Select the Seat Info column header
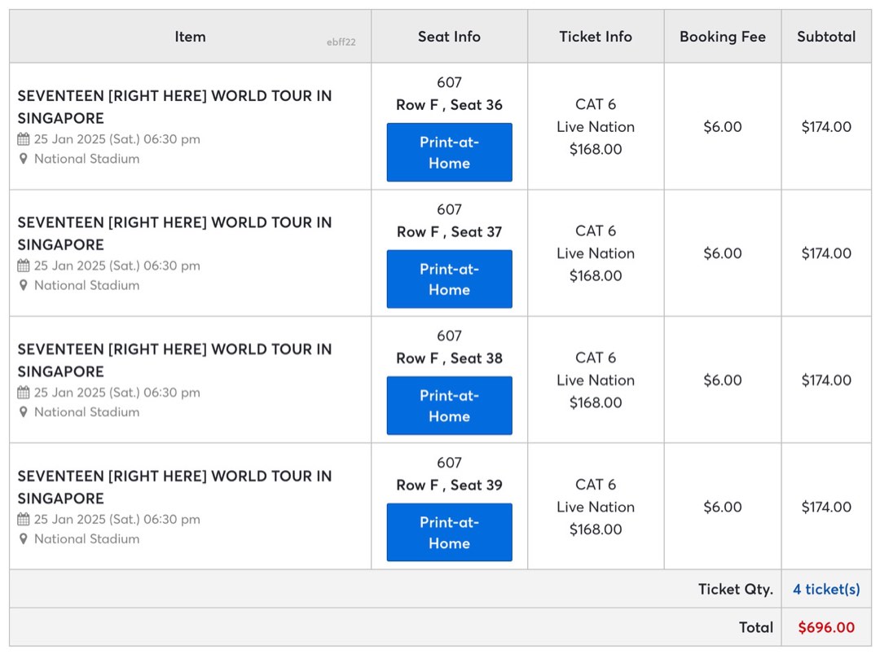 point(449,36)
